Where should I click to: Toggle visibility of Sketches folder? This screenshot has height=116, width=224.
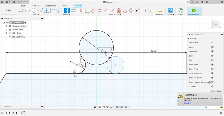(10, 36)
